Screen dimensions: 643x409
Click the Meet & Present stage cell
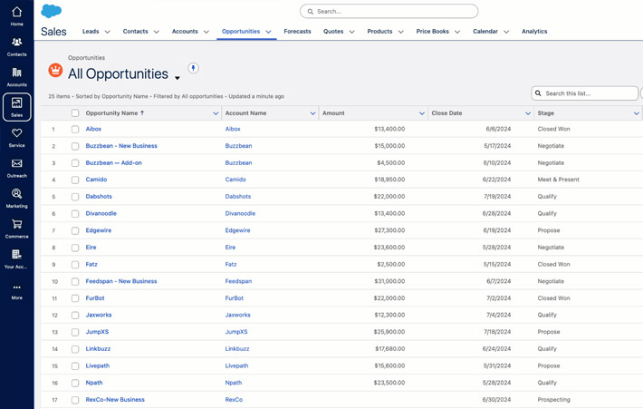(x=559, y=180)
